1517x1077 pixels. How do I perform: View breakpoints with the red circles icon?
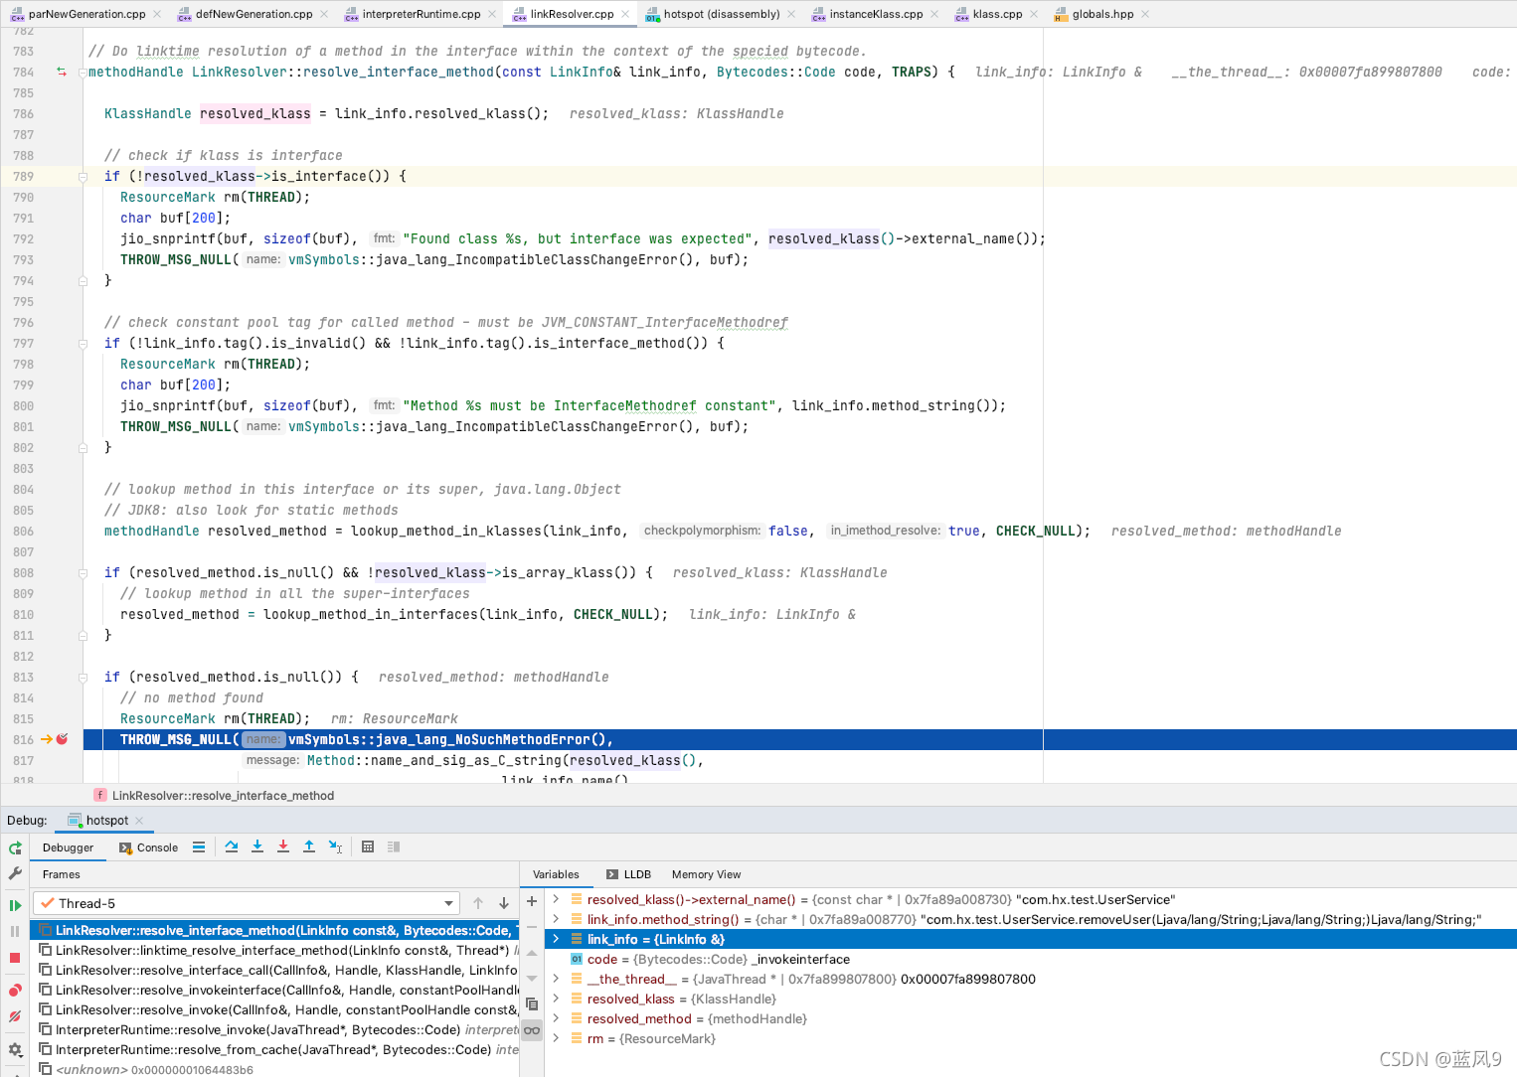coord(15,991)
